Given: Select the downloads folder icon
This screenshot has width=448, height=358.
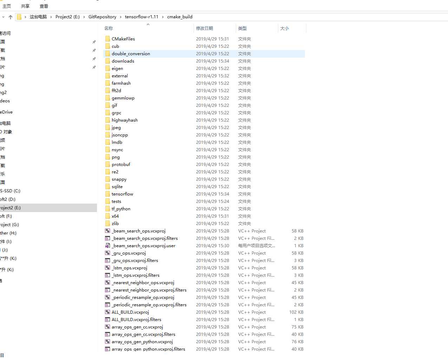Looking at the screenshot, I should (x=108, y=61).
